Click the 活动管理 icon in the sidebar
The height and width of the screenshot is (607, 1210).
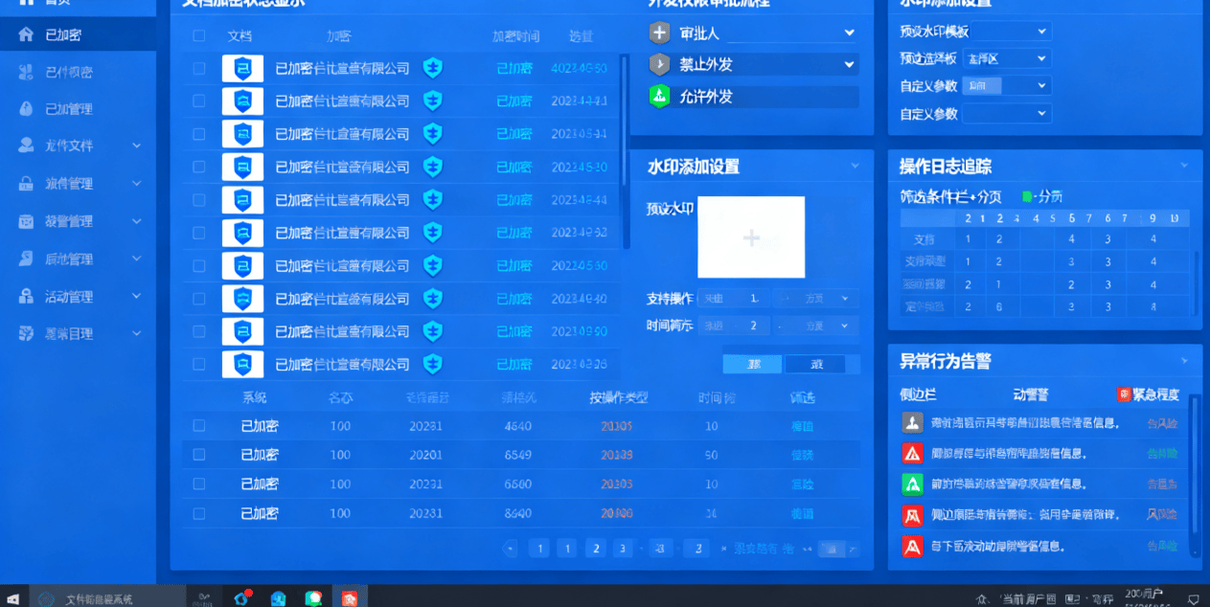pyautogui.click(x=26, y=297)
